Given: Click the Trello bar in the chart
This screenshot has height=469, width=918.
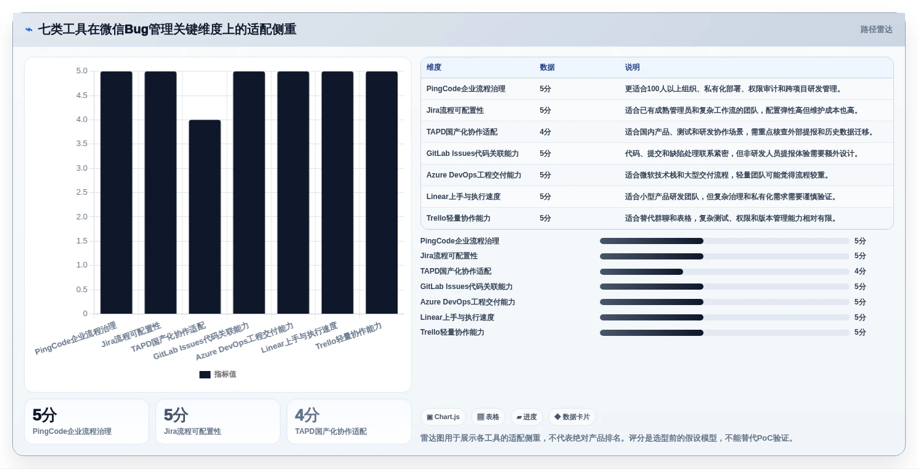Looking at the screenshot, I should click(x=382, y=192).
